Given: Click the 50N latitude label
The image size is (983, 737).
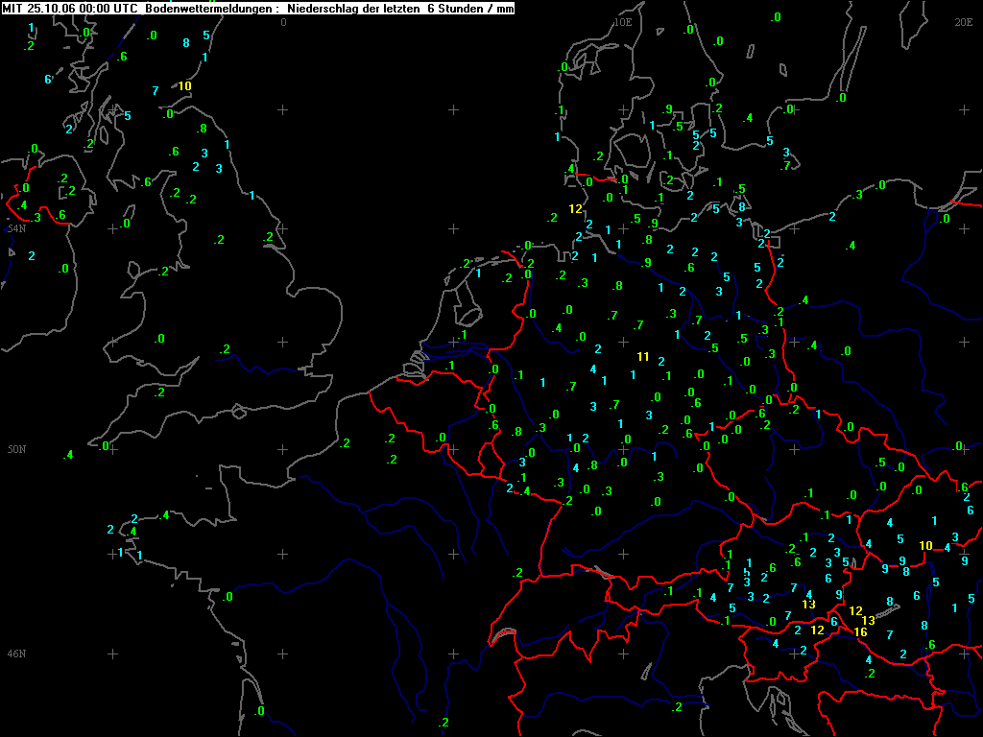Looking at the screenshot, I should click(16, 449).
